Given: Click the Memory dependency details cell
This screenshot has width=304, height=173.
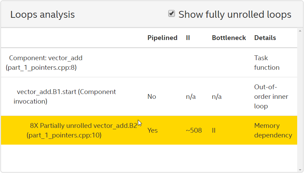Looking at the screenshot, I should pyautogui.click(x=273, y=130).
